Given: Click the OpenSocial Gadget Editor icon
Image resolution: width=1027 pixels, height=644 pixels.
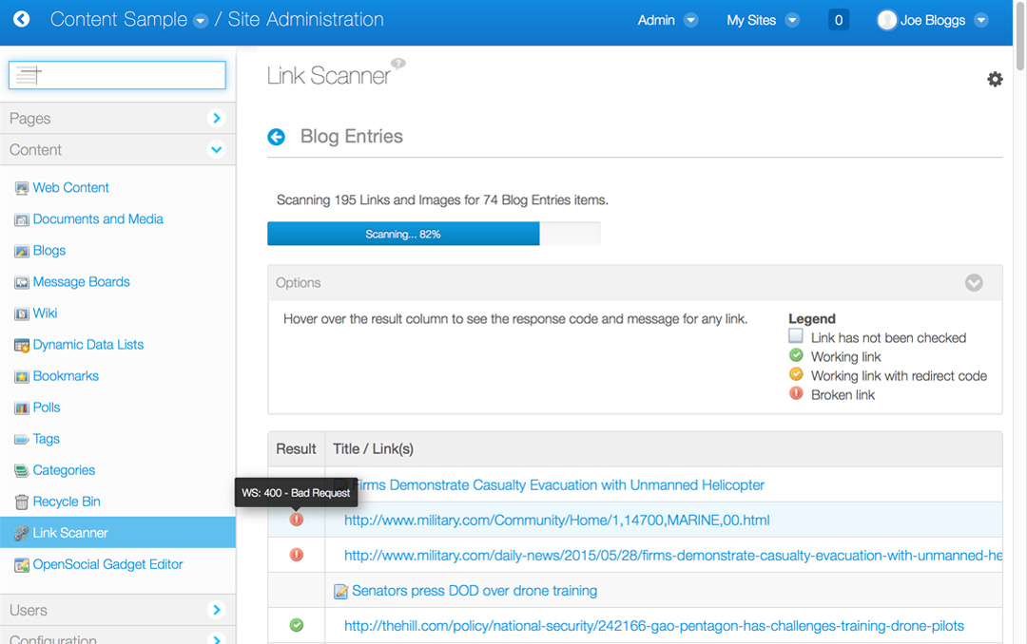Looking at the screenshot, I should (x=22, y=565).
